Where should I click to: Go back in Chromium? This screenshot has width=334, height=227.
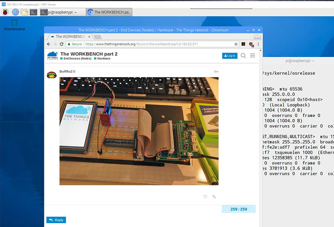49,44
